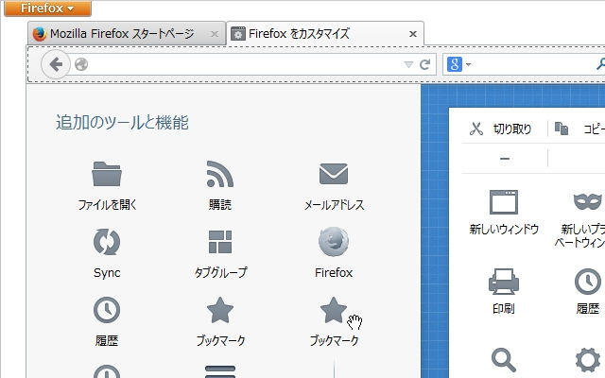Select the メールアドレス envelope icon
Image resolution: width=605 pixels, height=378 pixels.
334,174
